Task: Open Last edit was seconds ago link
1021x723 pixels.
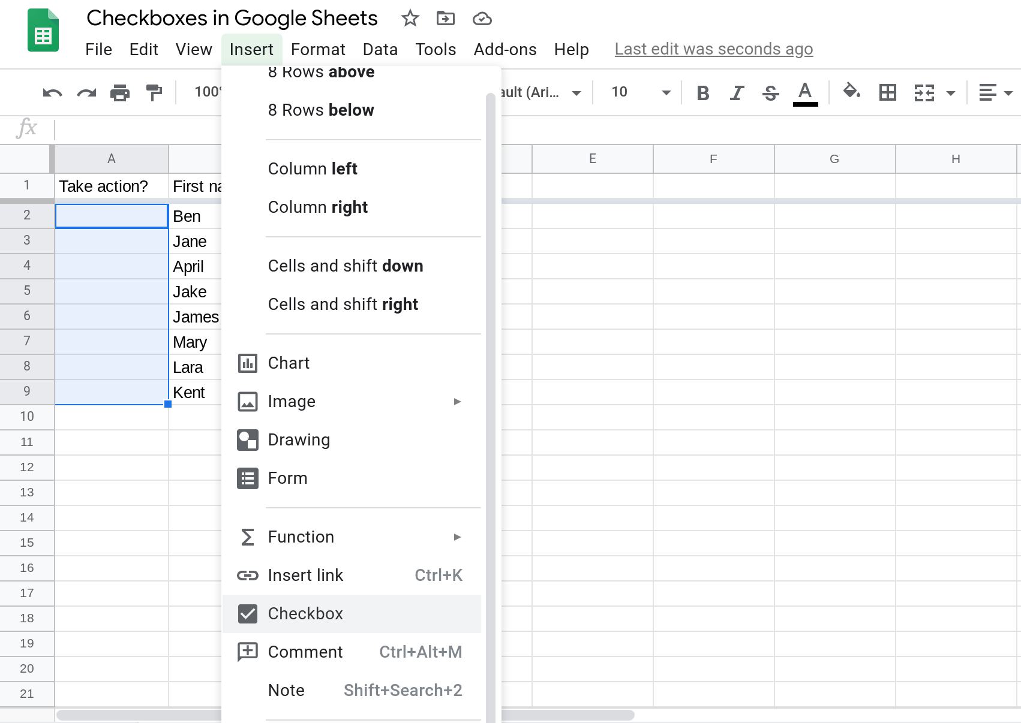Action: (x=714, y=49)
